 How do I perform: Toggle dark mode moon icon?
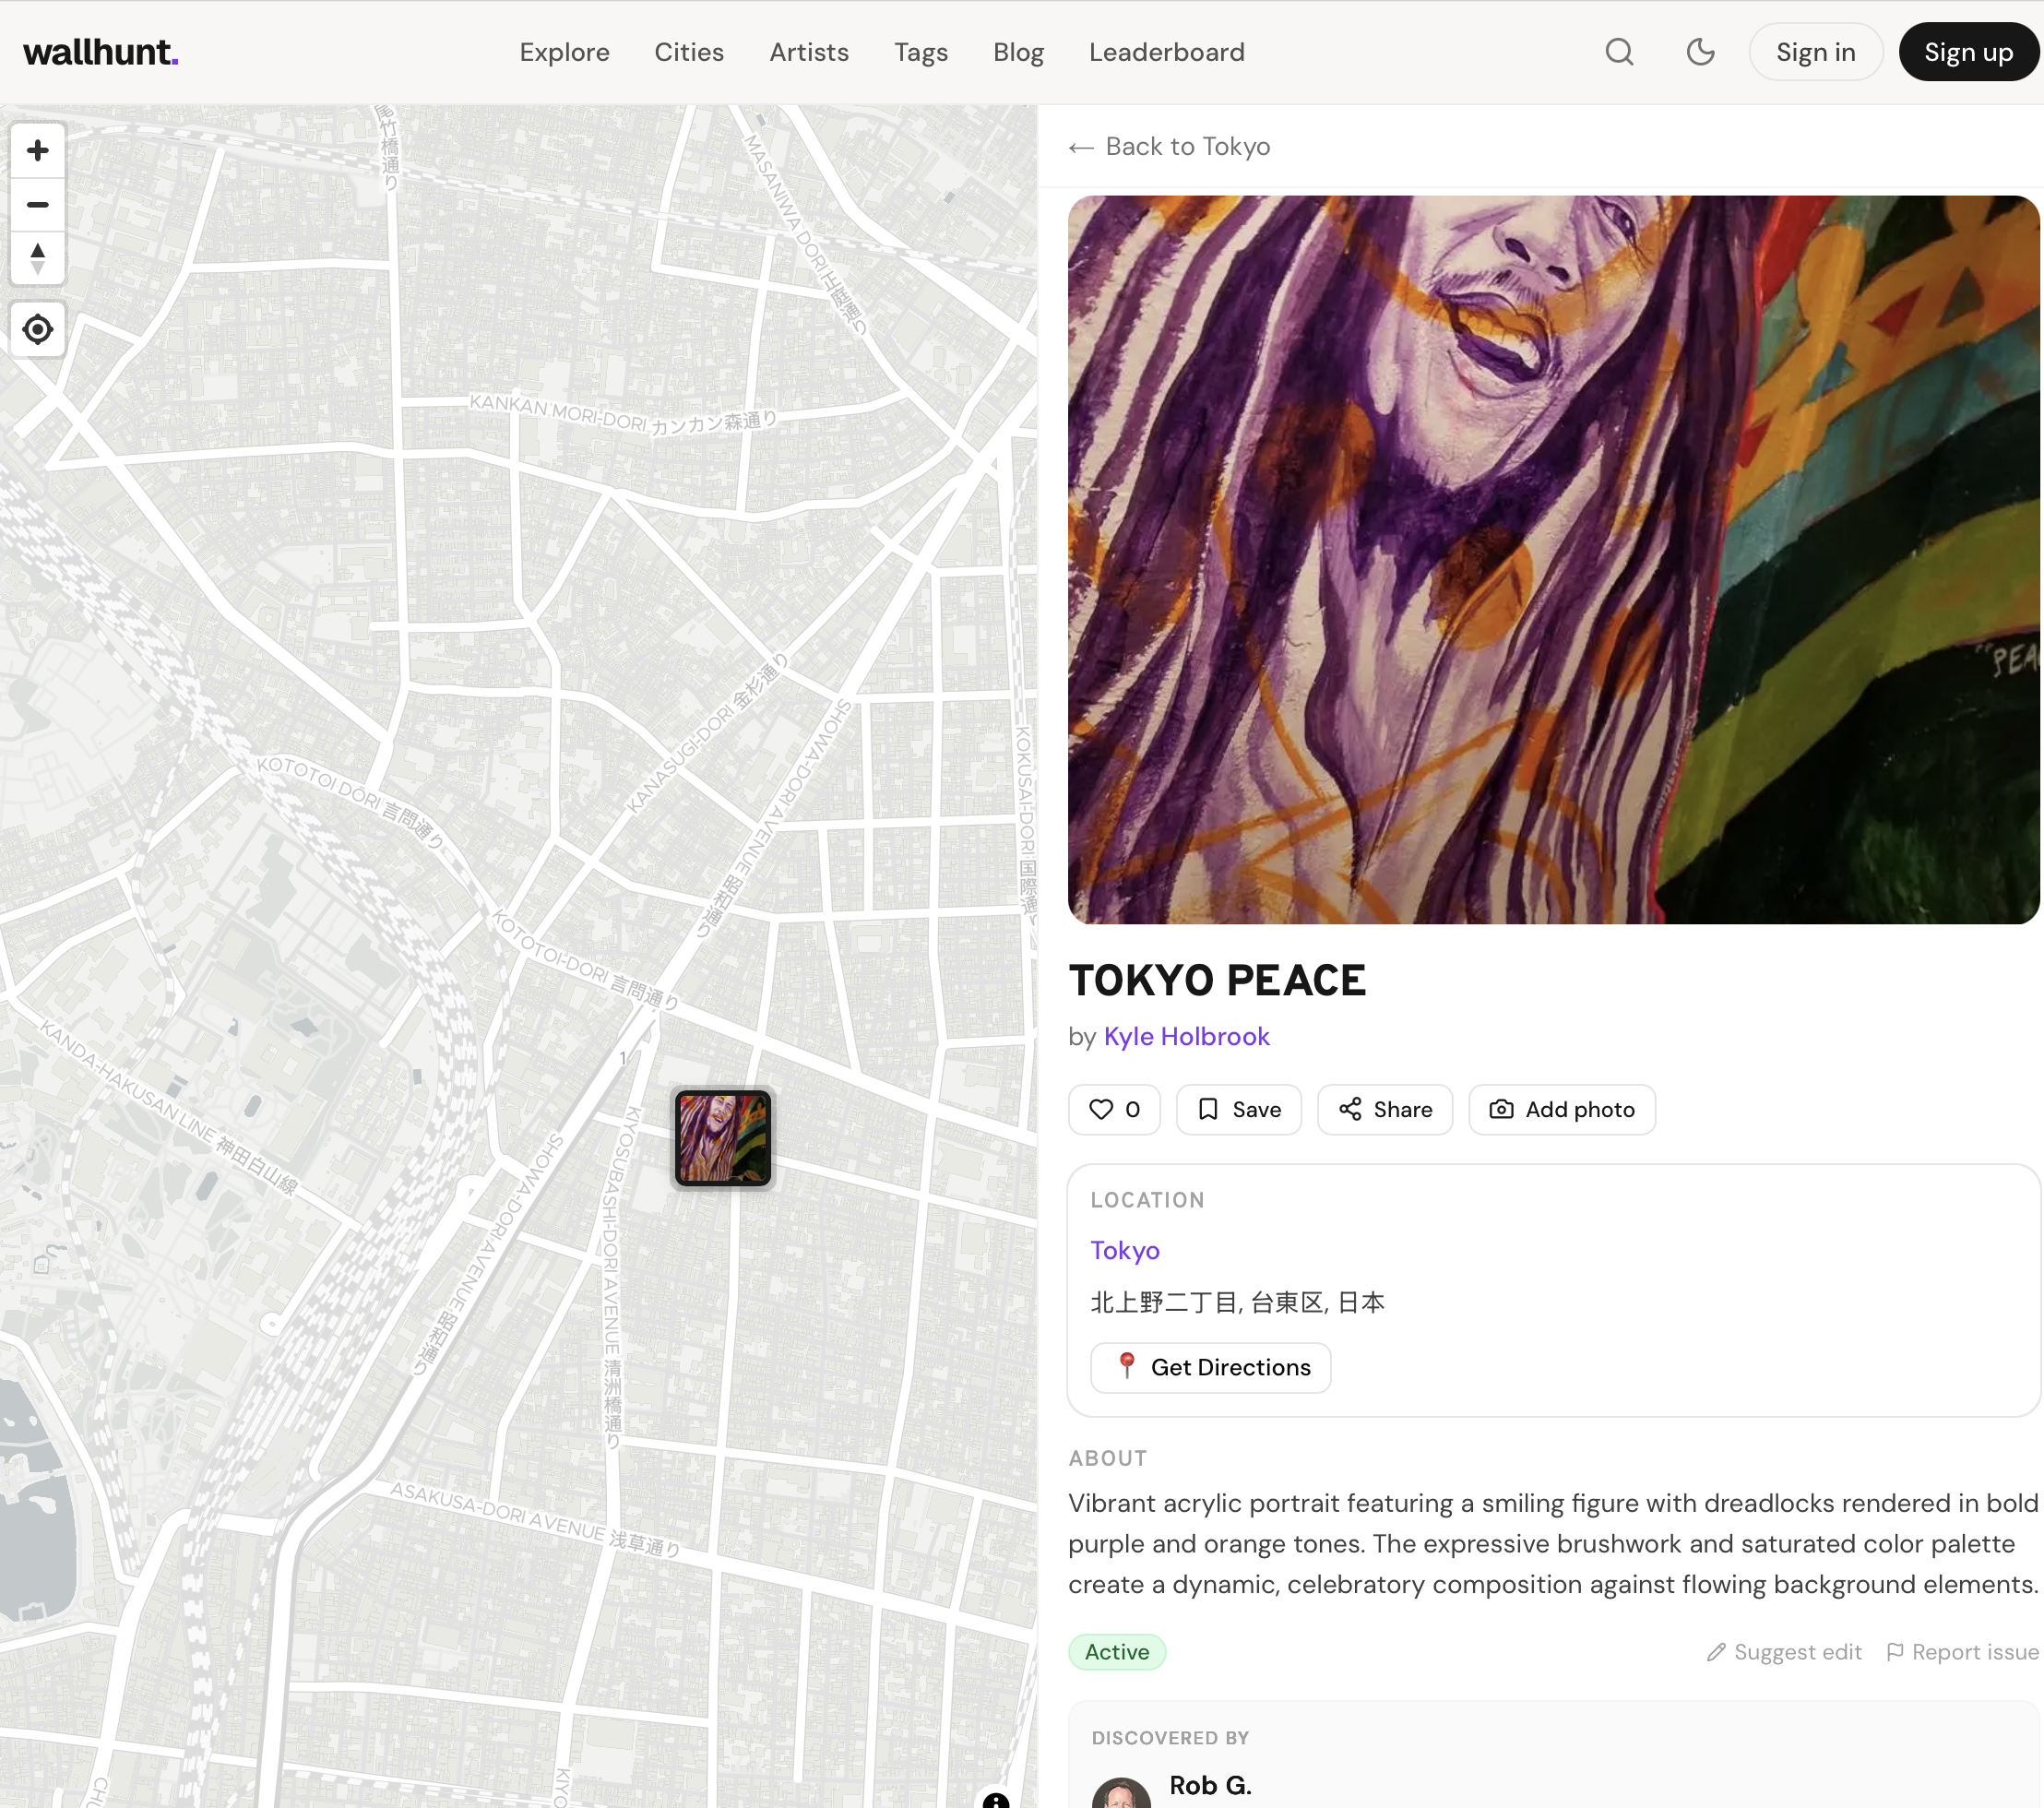1700,52
